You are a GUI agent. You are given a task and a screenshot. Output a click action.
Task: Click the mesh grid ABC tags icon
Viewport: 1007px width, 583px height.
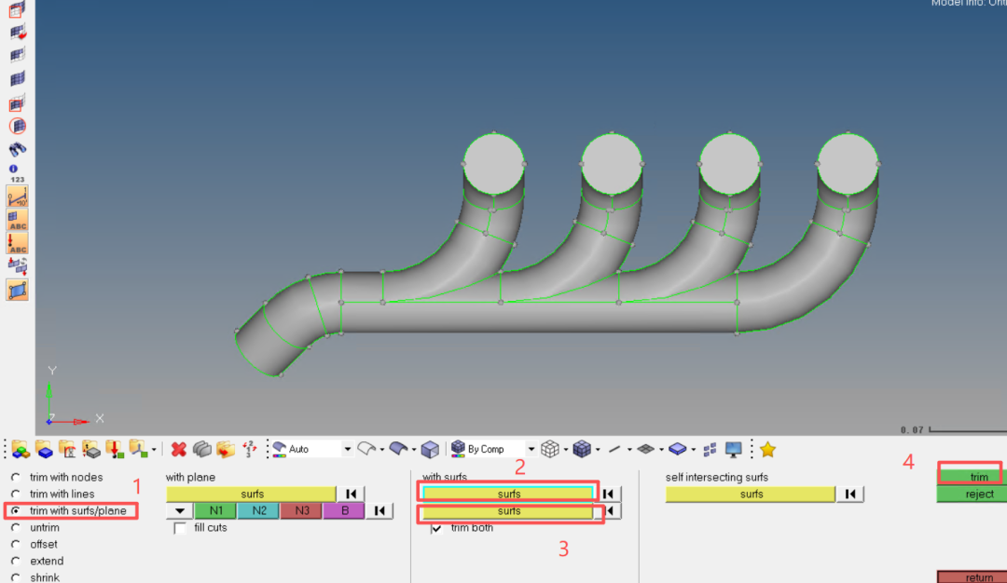[x=18, y=220]
